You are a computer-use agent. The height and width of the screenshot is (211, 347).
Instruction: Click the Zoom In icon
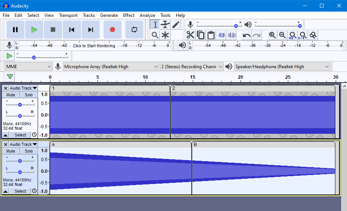tap(272, 35)
